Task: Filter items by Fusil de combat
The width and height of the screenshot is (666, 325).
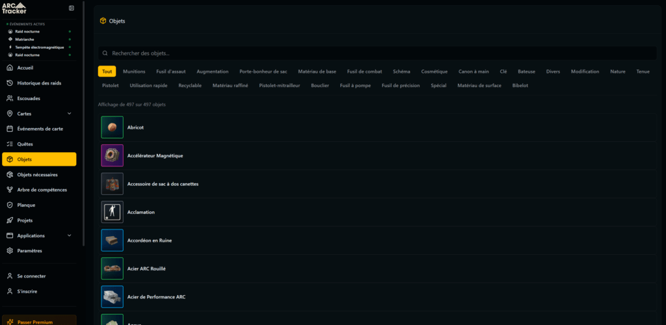Action: click(x=364, y=71)
